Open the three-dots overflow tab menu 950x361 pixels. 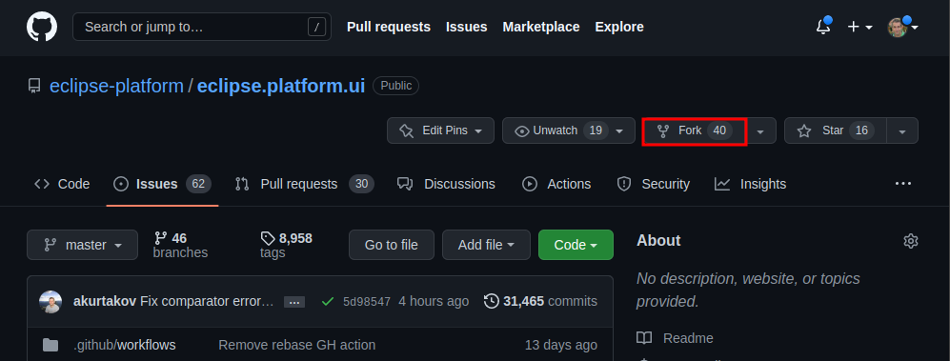click(x=902, y=184)
